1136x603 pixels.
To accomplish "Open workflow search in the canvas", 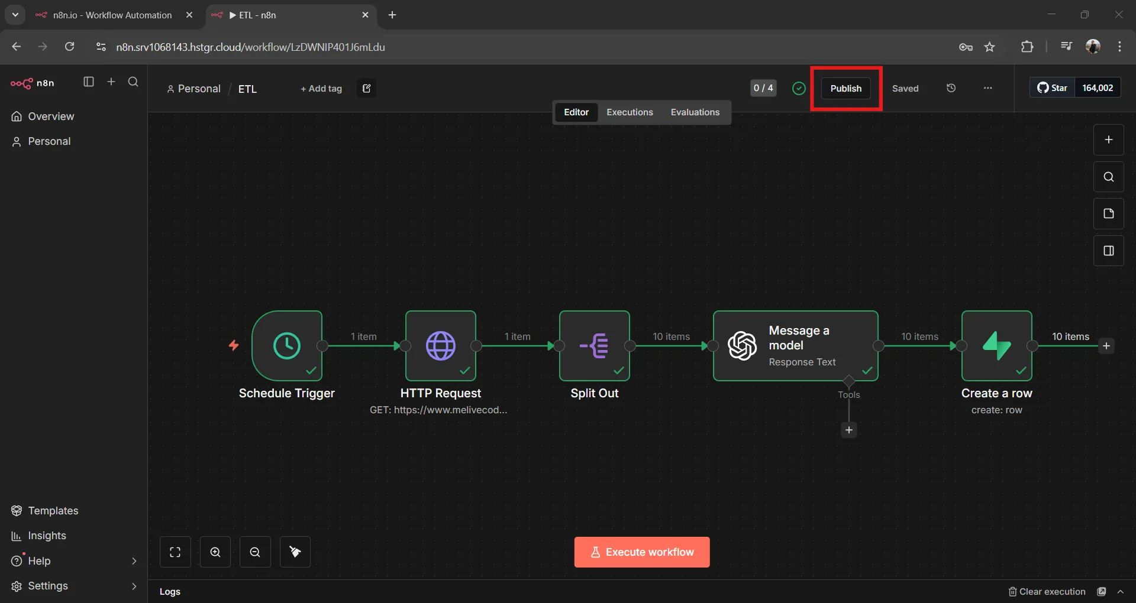I will pos(1108,176).
